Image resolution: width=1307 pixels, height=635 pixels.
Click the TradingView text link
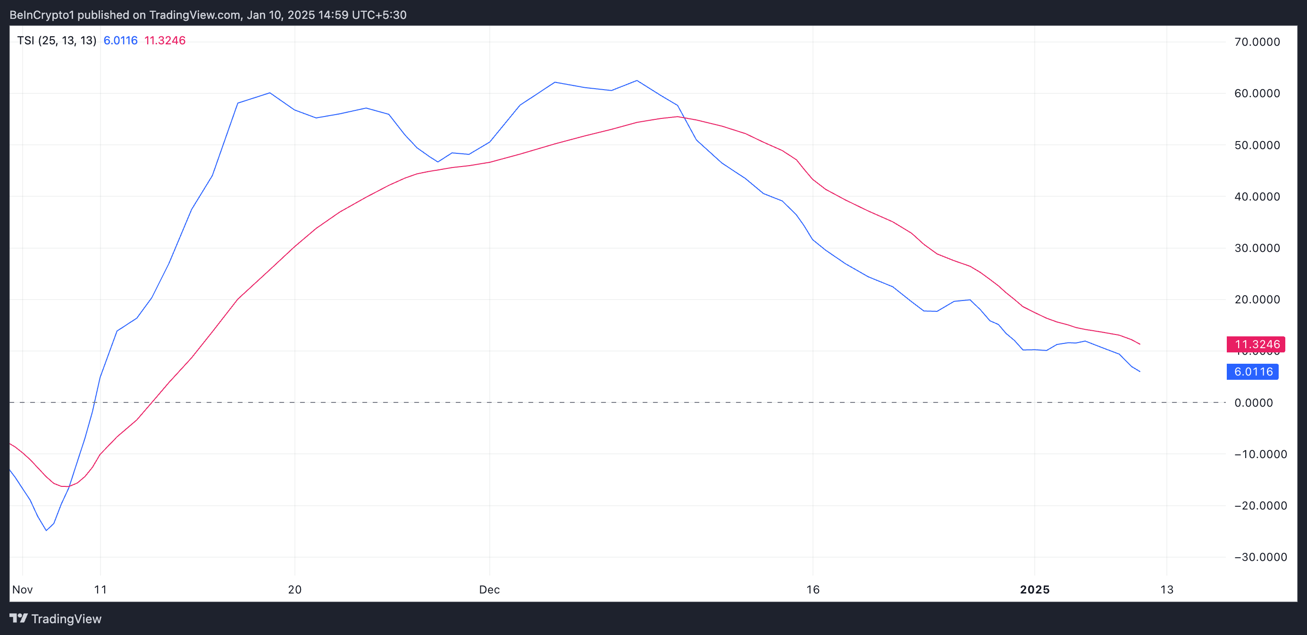pos(66,619)
